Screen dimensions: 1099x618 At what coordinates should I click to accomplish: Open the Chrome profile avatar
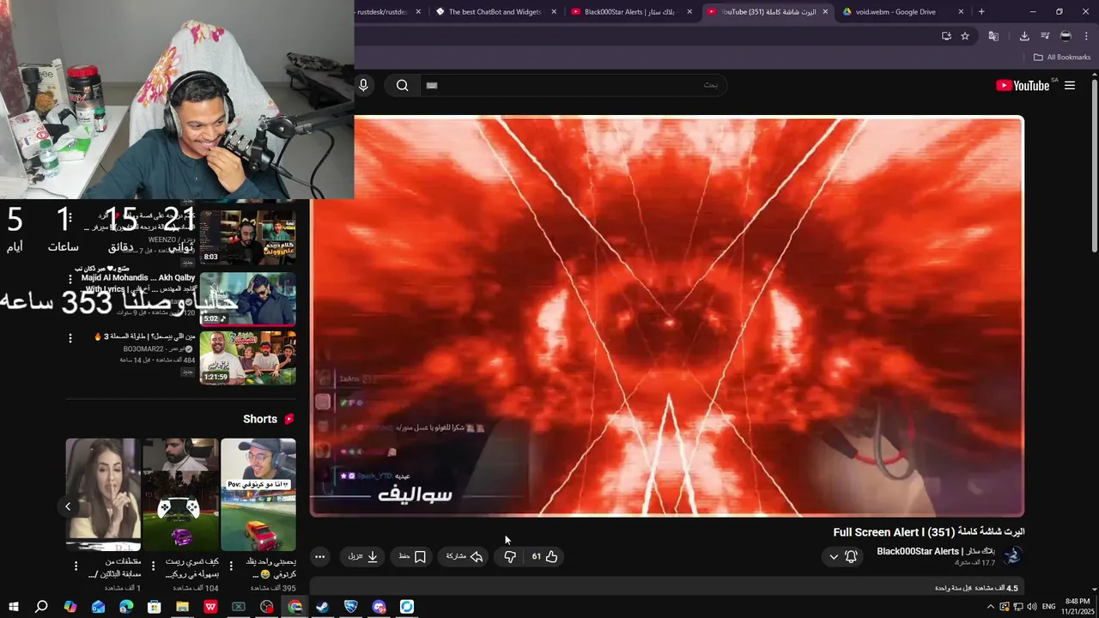coord(1066,36)
